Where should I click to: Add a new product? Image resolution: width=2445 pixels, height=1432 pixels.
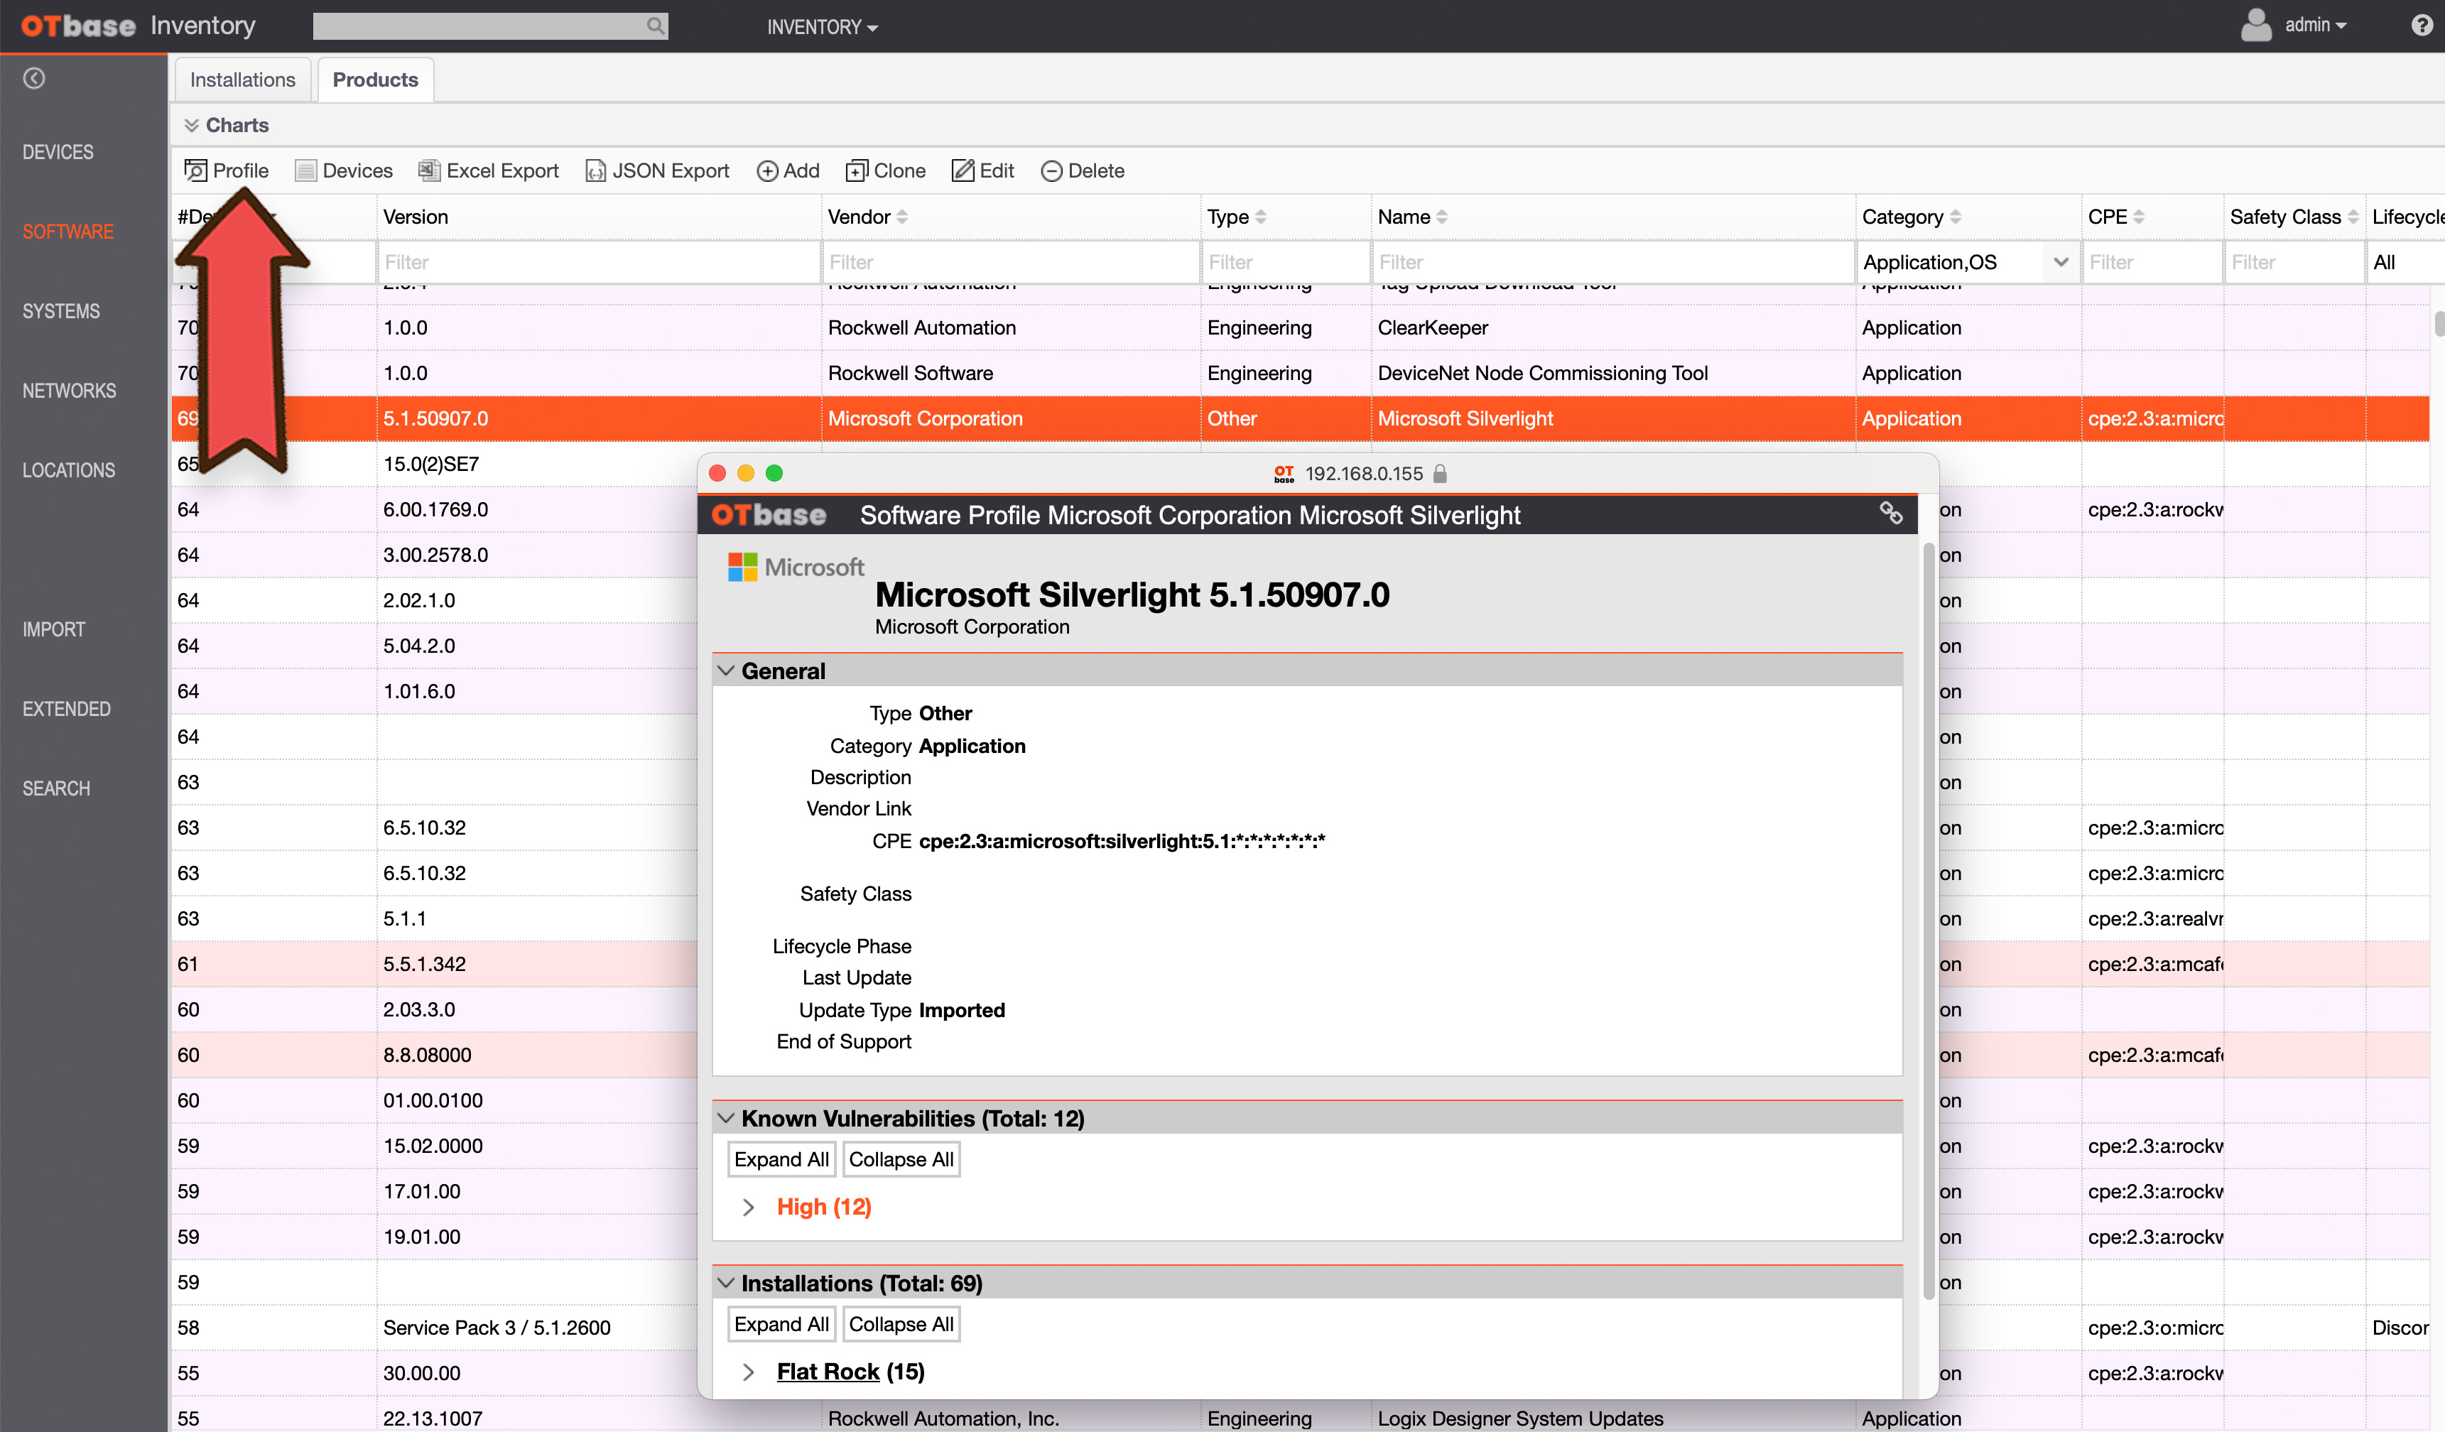click(x=788, y=170)
